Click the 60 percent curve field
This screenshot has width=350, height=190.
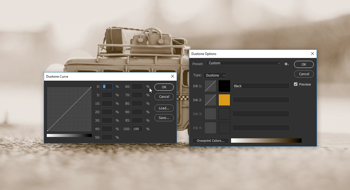point(137,87)
